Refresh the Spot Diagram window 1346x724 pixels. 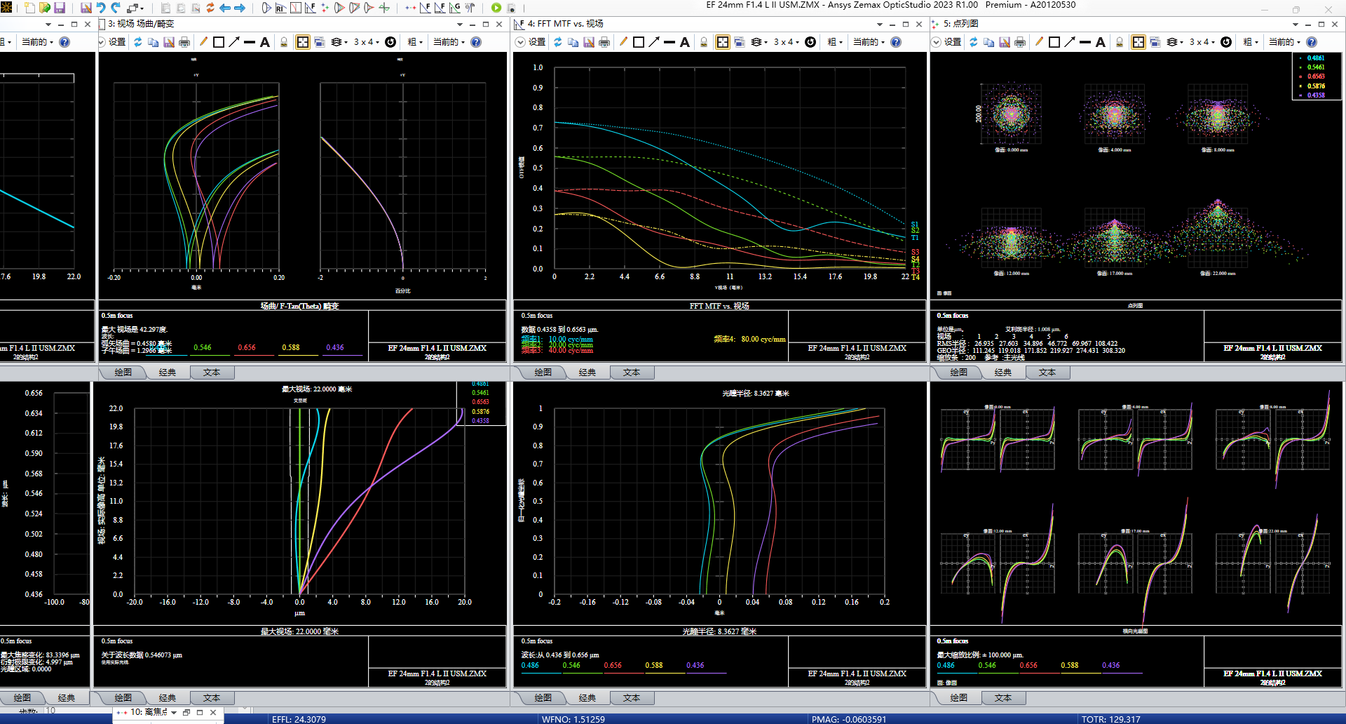tap(974, 42)
